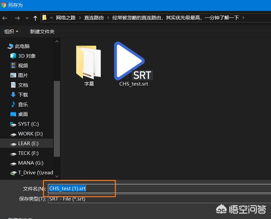Go up one folder level
271x219 pixels.
pyautogui.click(x=35, y=18)
